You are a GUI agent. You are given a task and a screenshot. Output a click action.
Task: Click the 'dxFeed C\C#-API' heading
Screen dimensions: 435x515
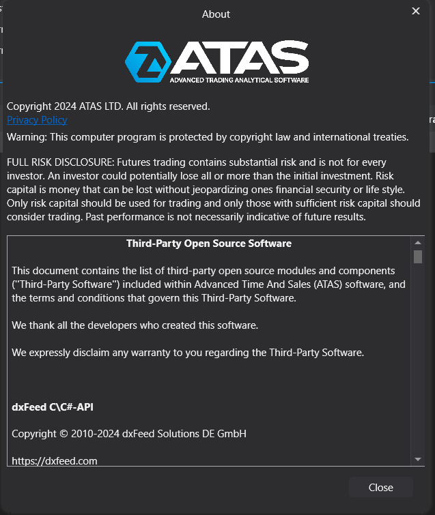click(x=53, y=407)
